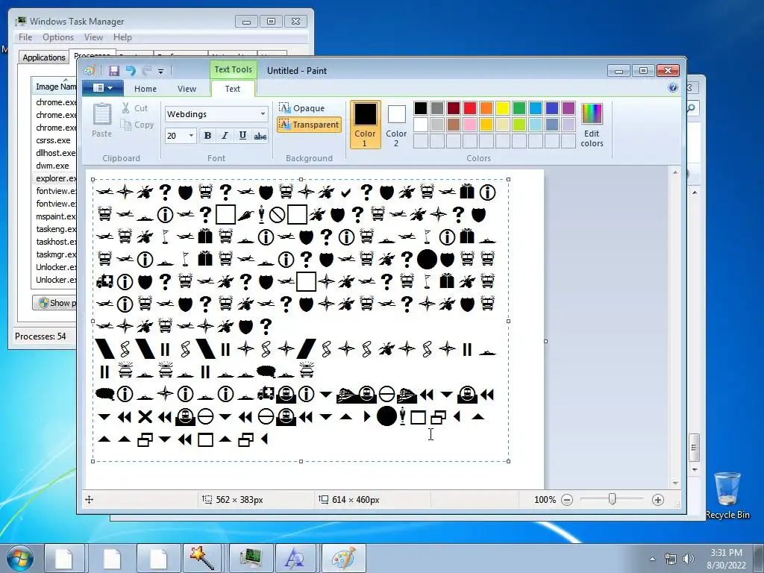Screen dimensions: 764x573
Task: Pick the black color swatch
Action: [421, 108]
